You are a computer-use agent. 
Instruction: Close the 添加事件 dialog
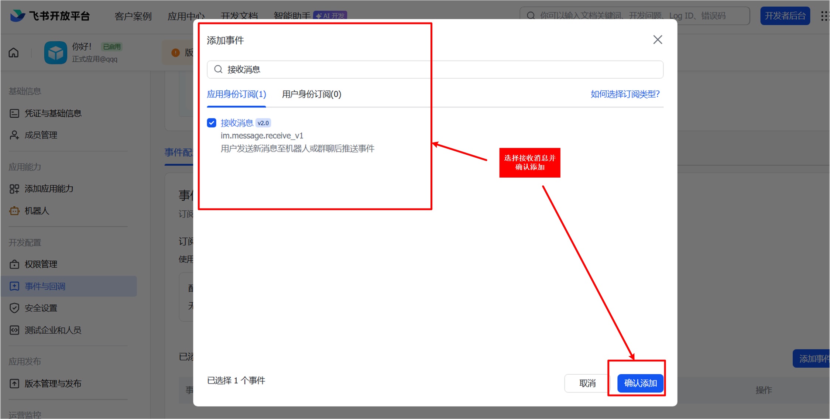coord(657,40)
